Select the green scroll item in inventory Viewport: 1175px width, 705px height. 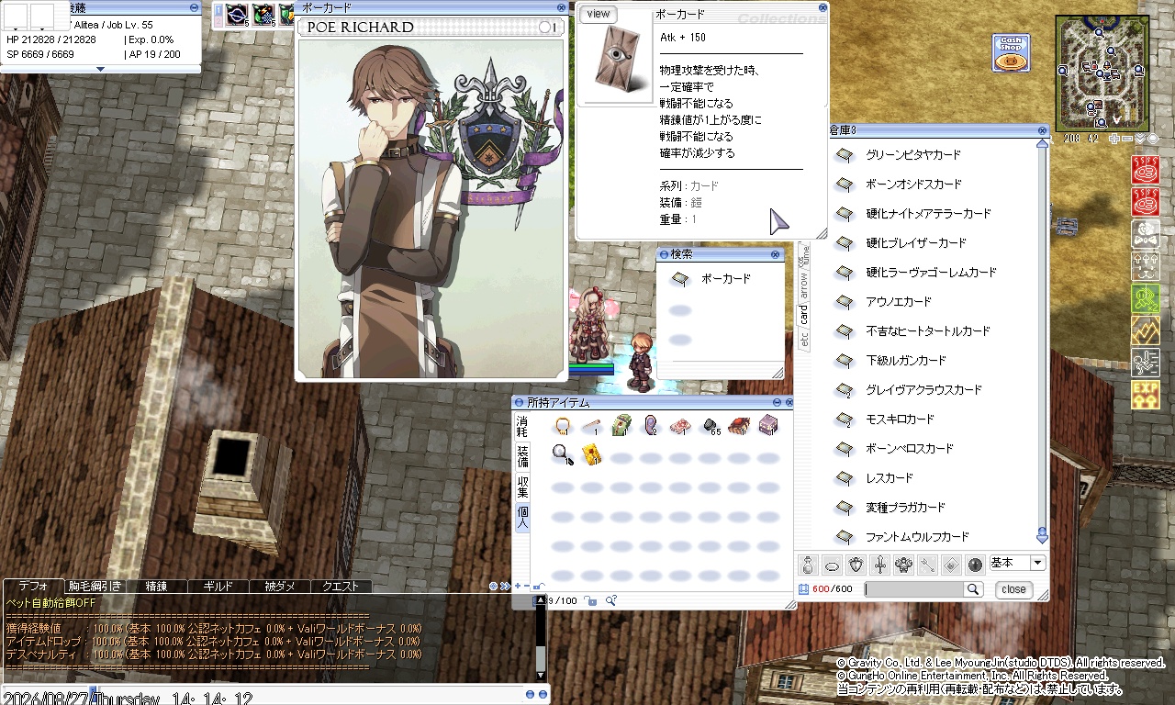click(621, 426)
